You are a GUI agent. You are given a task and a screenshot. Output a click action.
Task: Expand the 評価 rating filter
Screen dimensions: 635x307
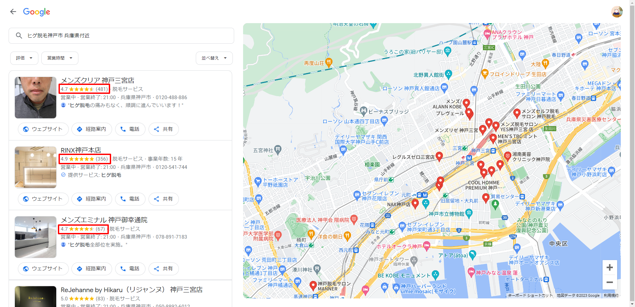pyautogui.click(x=24, y=58)
